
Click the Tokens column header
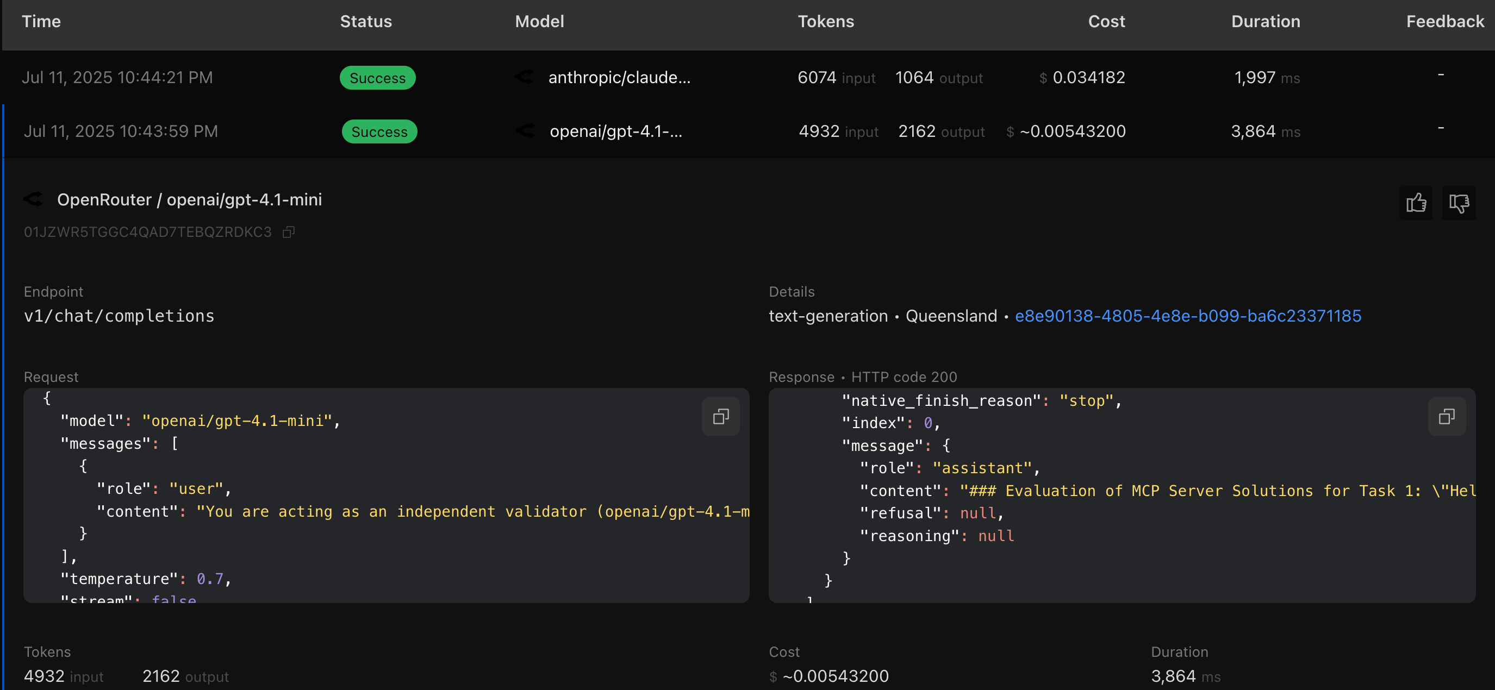[825, 21]
